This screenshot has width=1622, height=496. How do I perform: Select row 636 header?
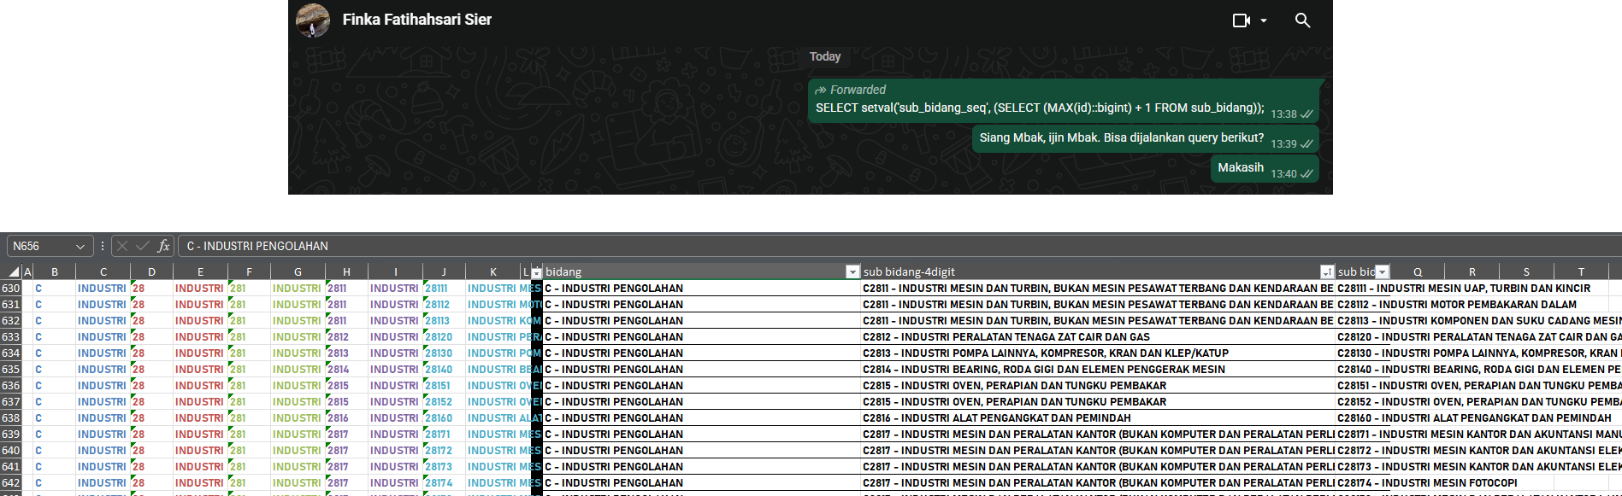point(10,386)
